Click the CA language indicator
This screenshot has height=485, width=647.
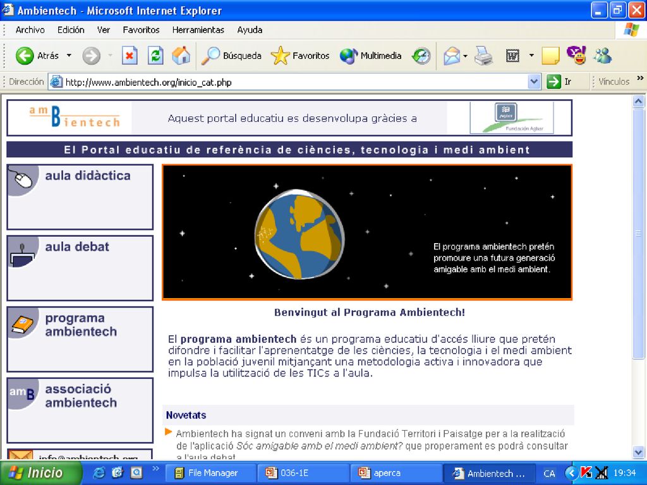[549, 474]
